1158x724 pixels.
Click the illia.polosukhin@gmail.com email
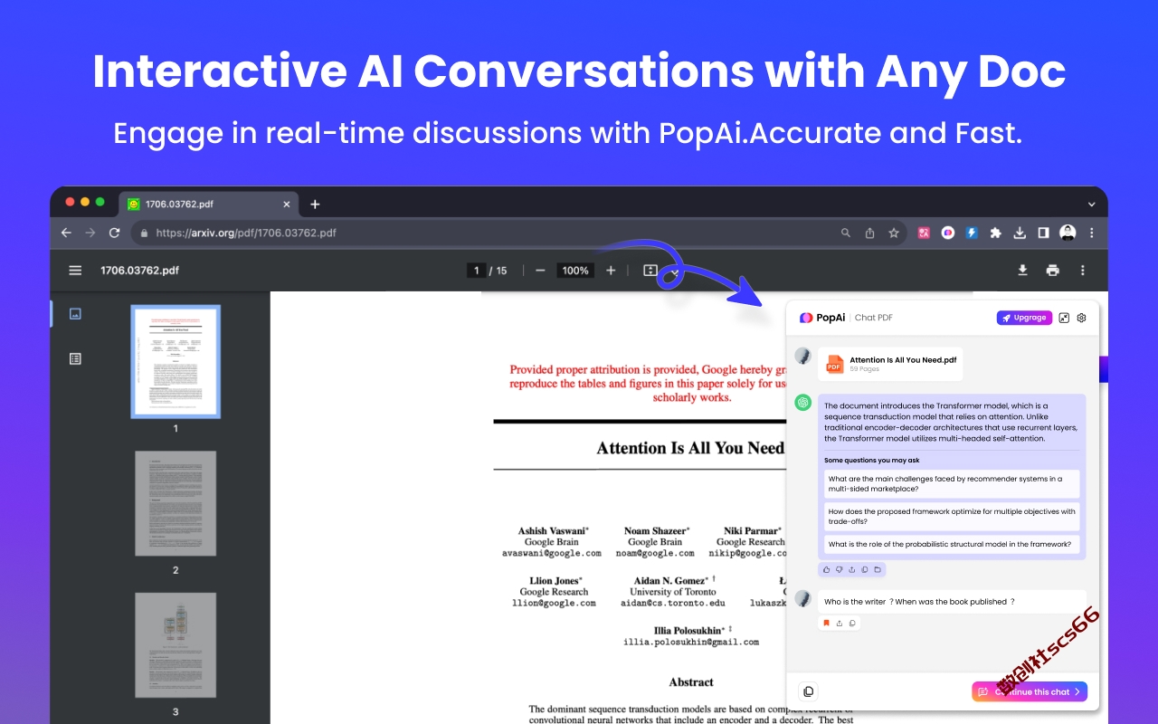point(691,642)
